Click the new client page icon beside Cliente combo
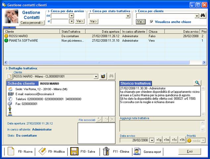The height and width of the screenshot is (159, 210). (x=9, y=76)
